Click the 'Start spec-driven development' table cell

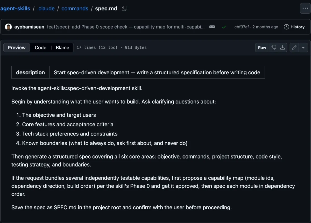click(x=157, y=73)
